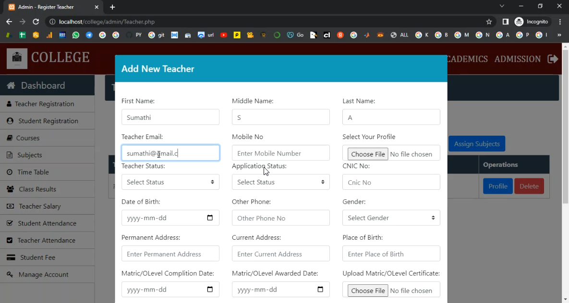Image resolution: width=569 pixels, height=303 pixels.
Task: Go to Student Registration in sidebar
Action: click(48, 121)
